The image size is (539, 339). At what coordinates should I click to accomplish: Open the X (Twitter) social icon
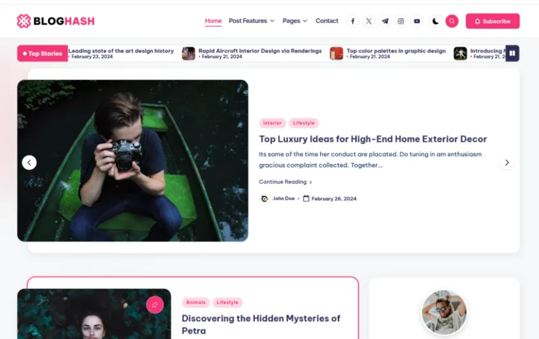(x=369, y=21)
